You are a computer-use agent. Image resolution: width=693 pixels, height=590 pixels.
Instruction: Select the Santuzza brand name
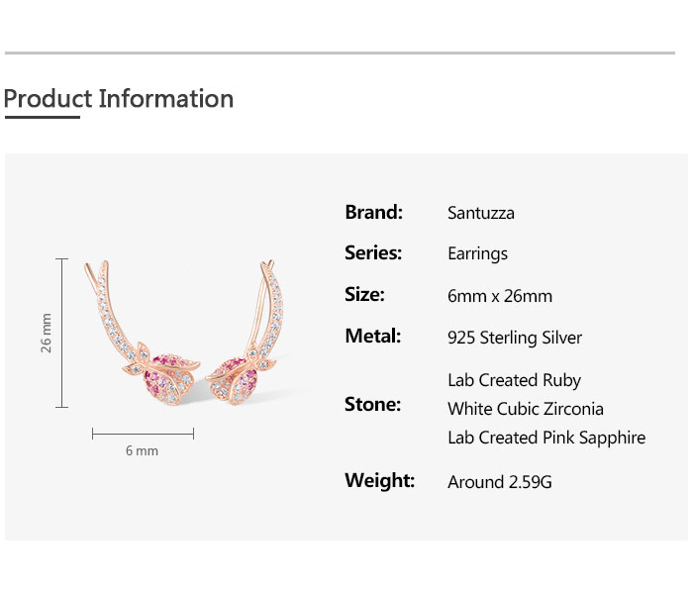click(x=481, y=213)
